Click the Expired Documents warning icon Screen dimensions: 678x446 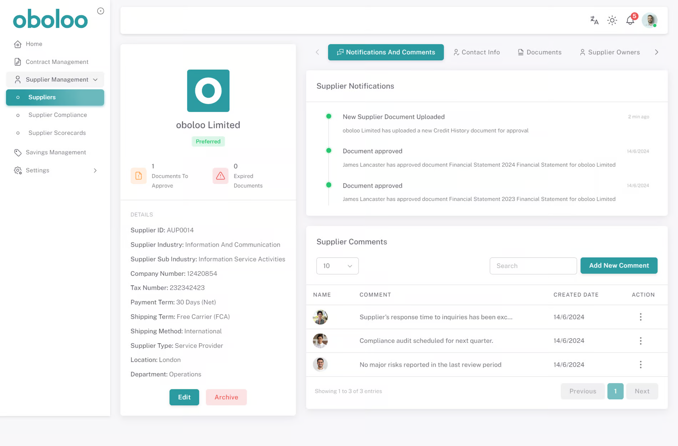[220, 176]
